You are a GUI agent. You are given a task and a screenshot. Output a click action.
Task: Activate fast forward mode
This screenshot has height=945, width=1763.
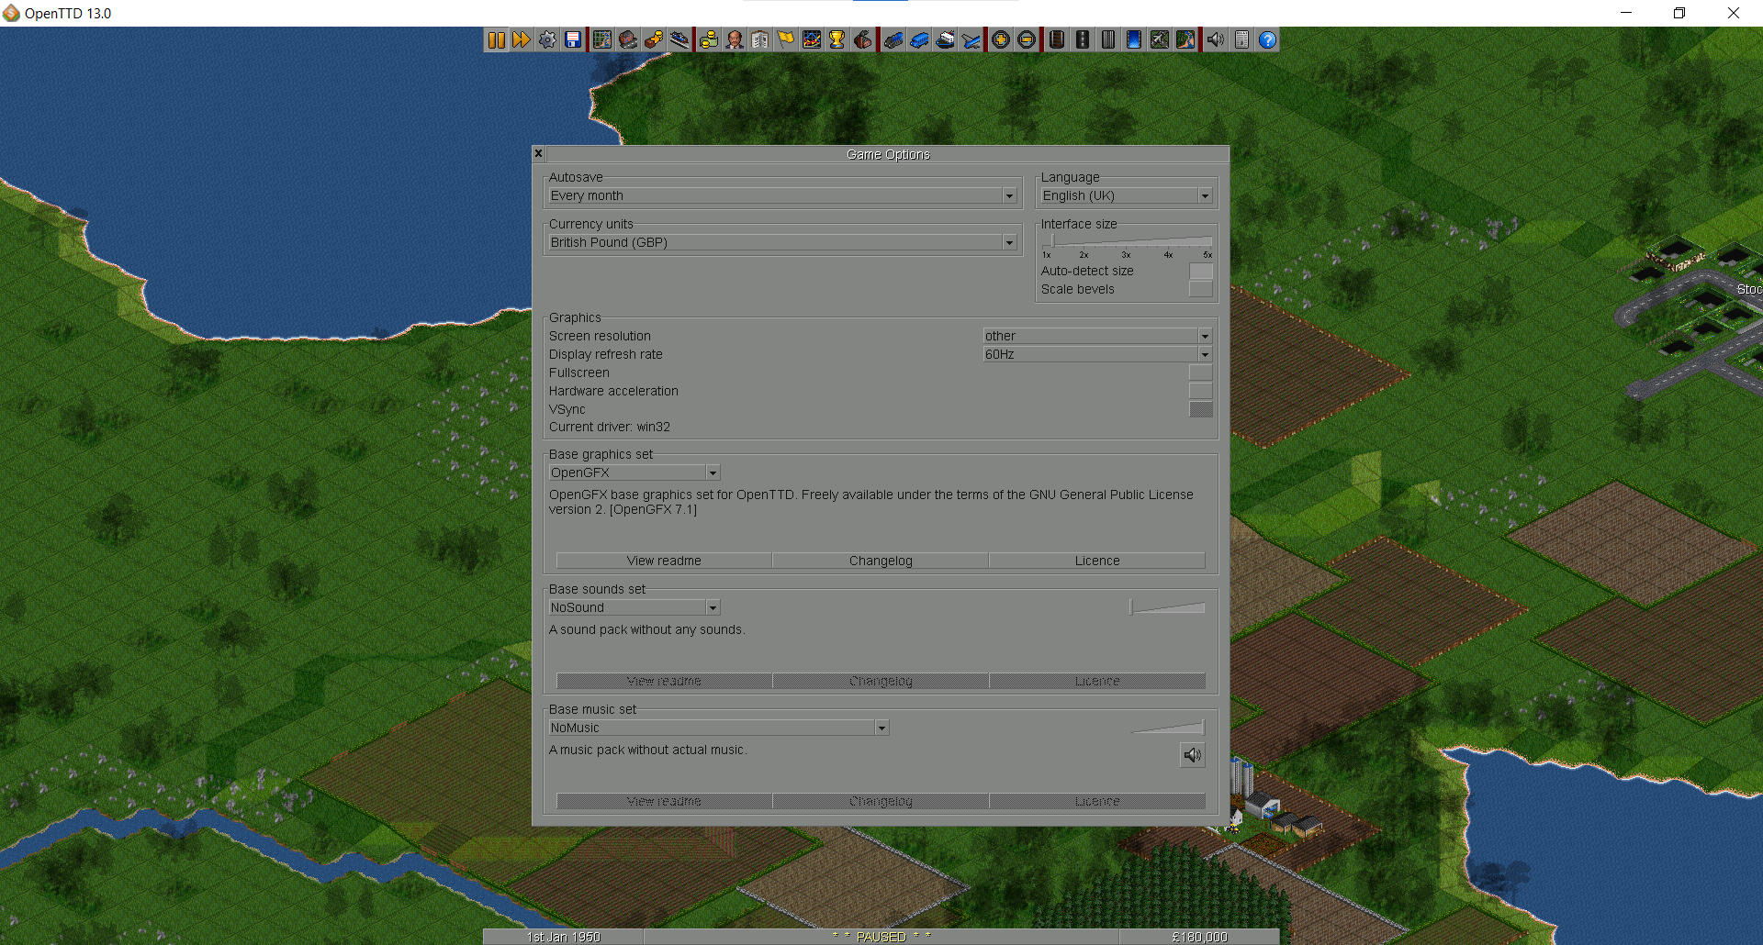tap(522, 39)
